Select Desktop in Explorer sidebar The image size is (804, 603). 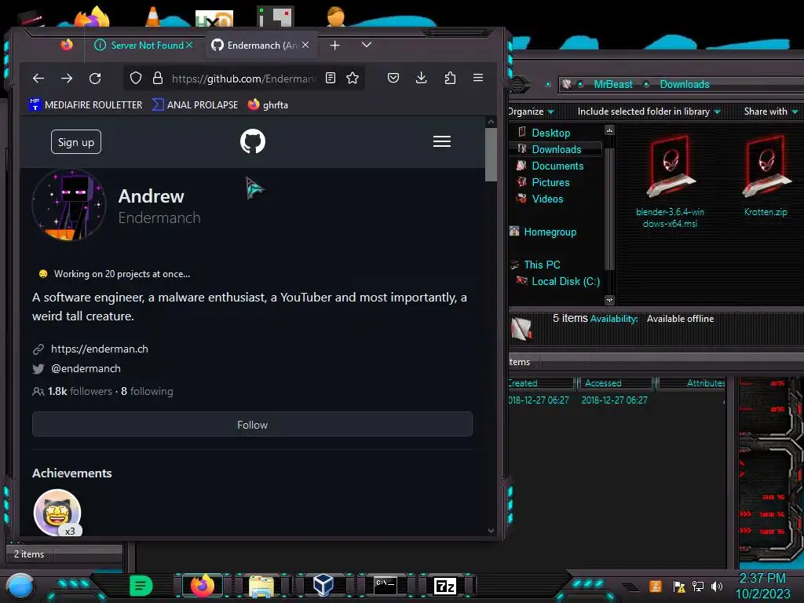point(550,133)
